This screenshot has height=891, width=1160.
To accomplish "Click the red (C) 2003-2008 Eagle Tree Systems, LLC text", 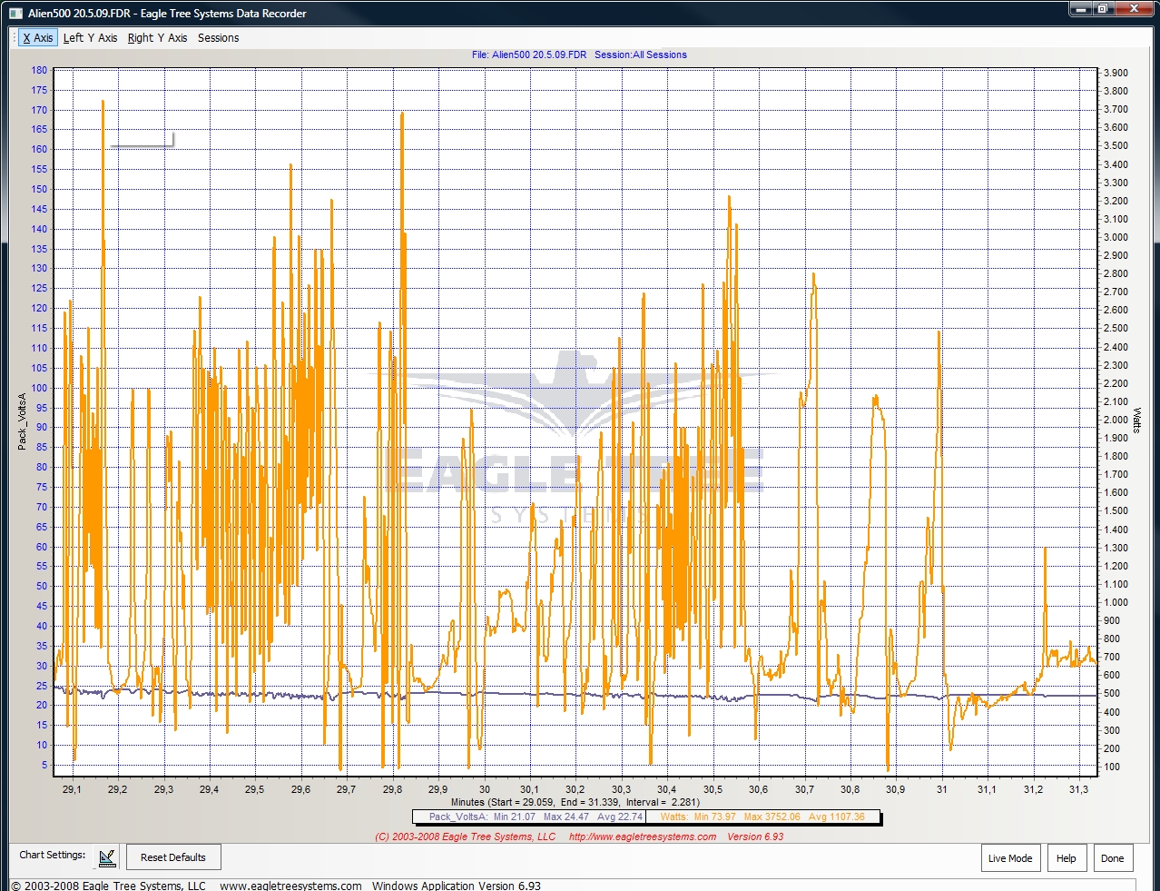I will tap(466, 837).
